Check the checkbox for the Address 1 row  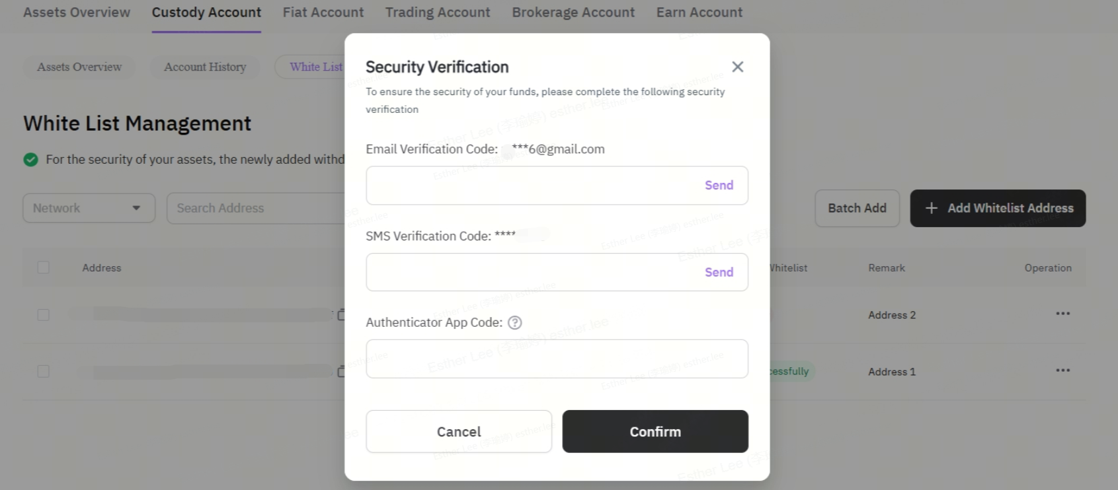pyautogui.click(x=43, y=371)
